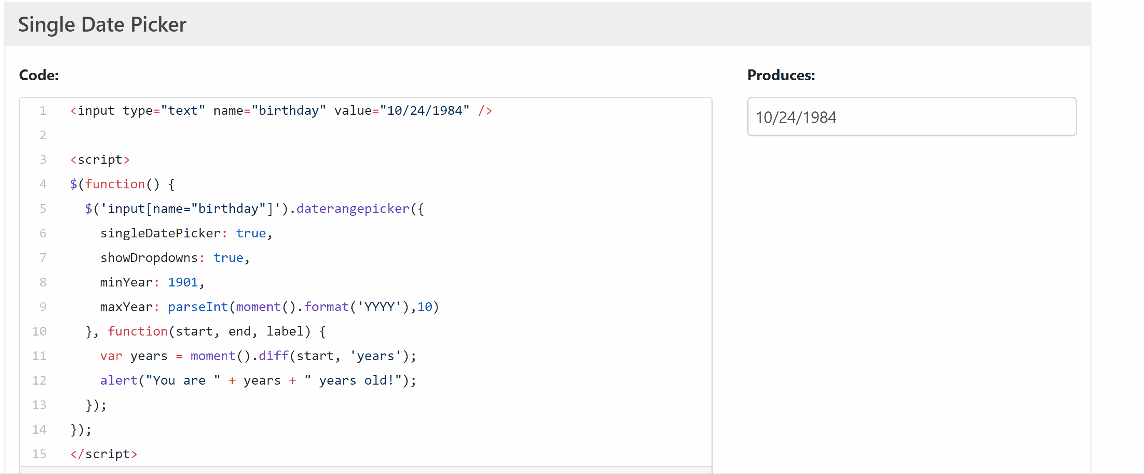The image size is (1144, 474).
Task: Click the value="10/24/1984" attribute in code
Action: point(401,111)
